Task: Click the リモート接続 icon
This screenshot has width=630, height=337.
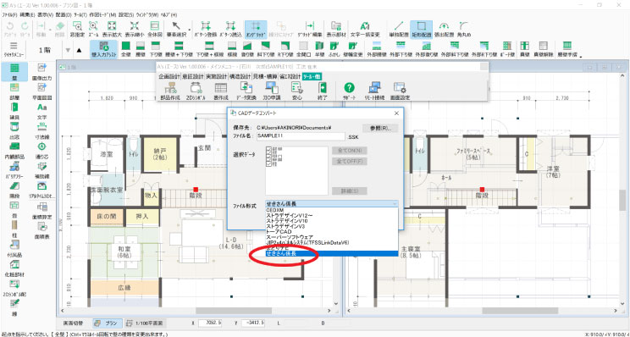Action: pos(374,91)
